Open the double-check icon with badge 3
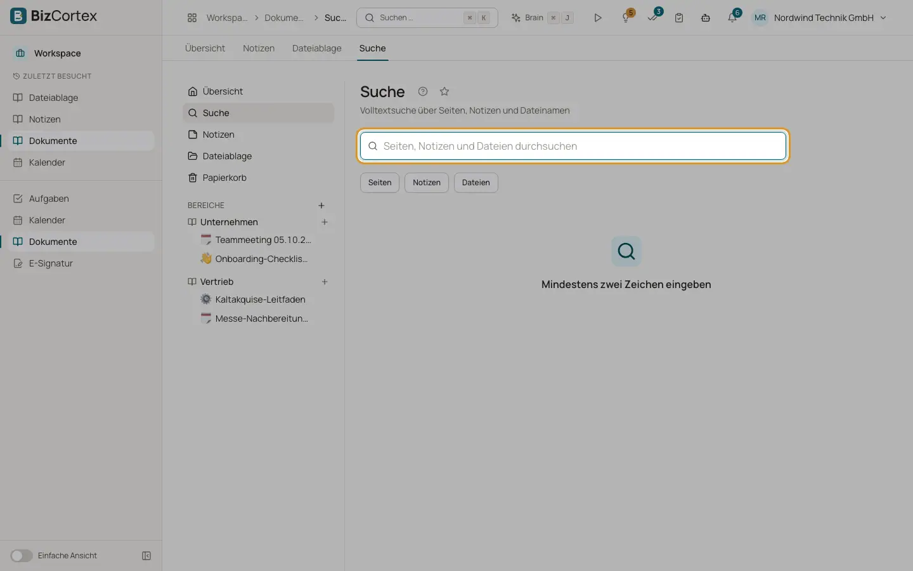Image resolution: width=913 pixels, height=571 pixels. [x=653, y=17]
